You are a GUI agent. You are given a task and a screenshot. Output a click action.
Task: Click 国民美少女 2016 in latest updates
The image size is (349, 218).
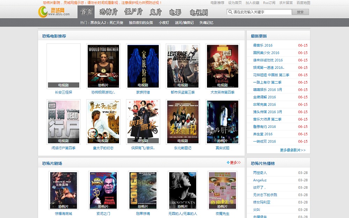coord(266,53)
